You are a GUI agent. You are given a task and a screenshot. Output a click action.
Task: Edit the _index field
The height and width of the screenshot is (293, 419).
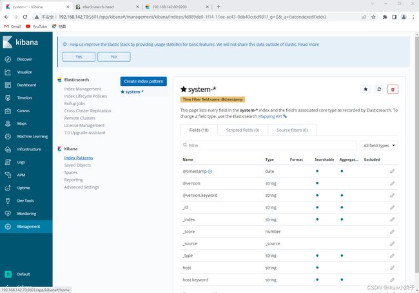coord(392,219)
